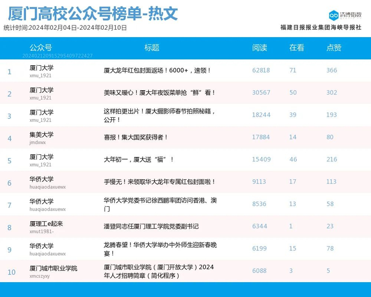Click the likes value 302
Image resolution: width=371 pixels, height=297 pixels.
pos(332,93)
